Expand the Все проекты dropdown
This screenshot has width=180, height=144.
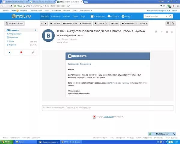tap(86, 10)
